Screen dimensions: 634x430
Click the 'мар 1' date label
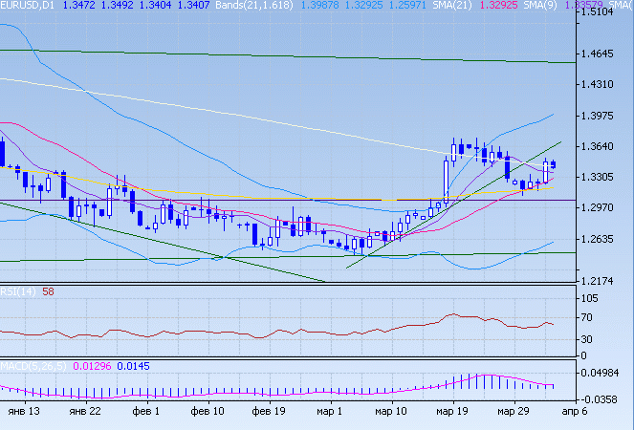tap(330, 410)
